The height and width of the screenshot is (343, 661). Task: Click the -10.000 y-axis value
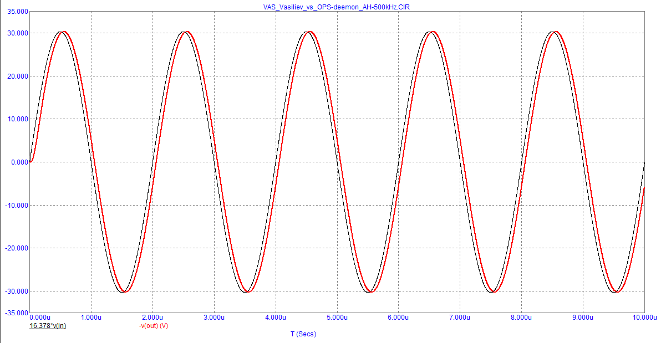tap(17, 205)
